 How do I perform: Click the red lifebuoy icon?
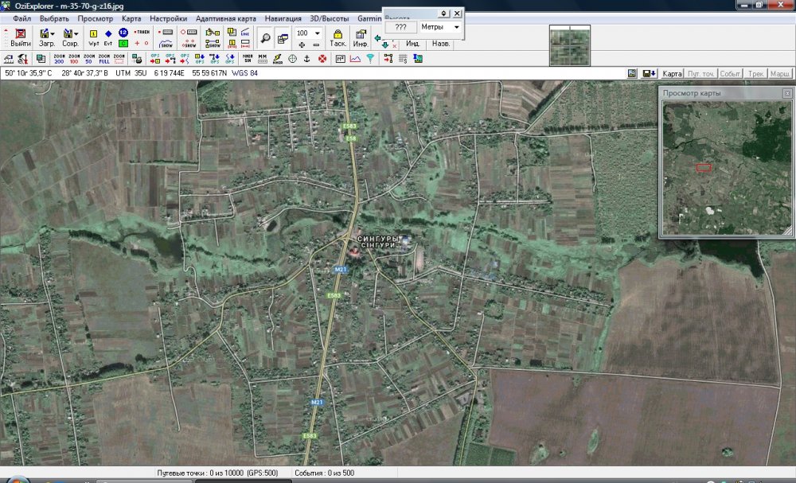[322, 59]
